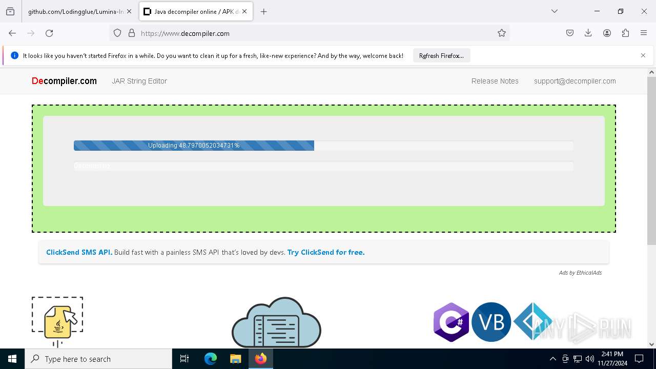This screenshot has height=369, width=656.
Task: Go forward one page
Action: (31, 33)
